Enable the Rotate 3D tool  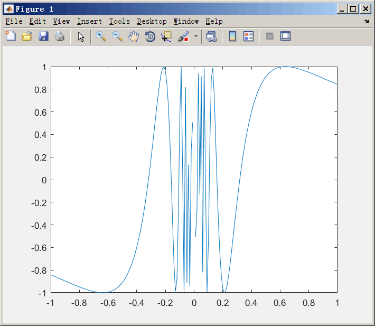(150, 36)
